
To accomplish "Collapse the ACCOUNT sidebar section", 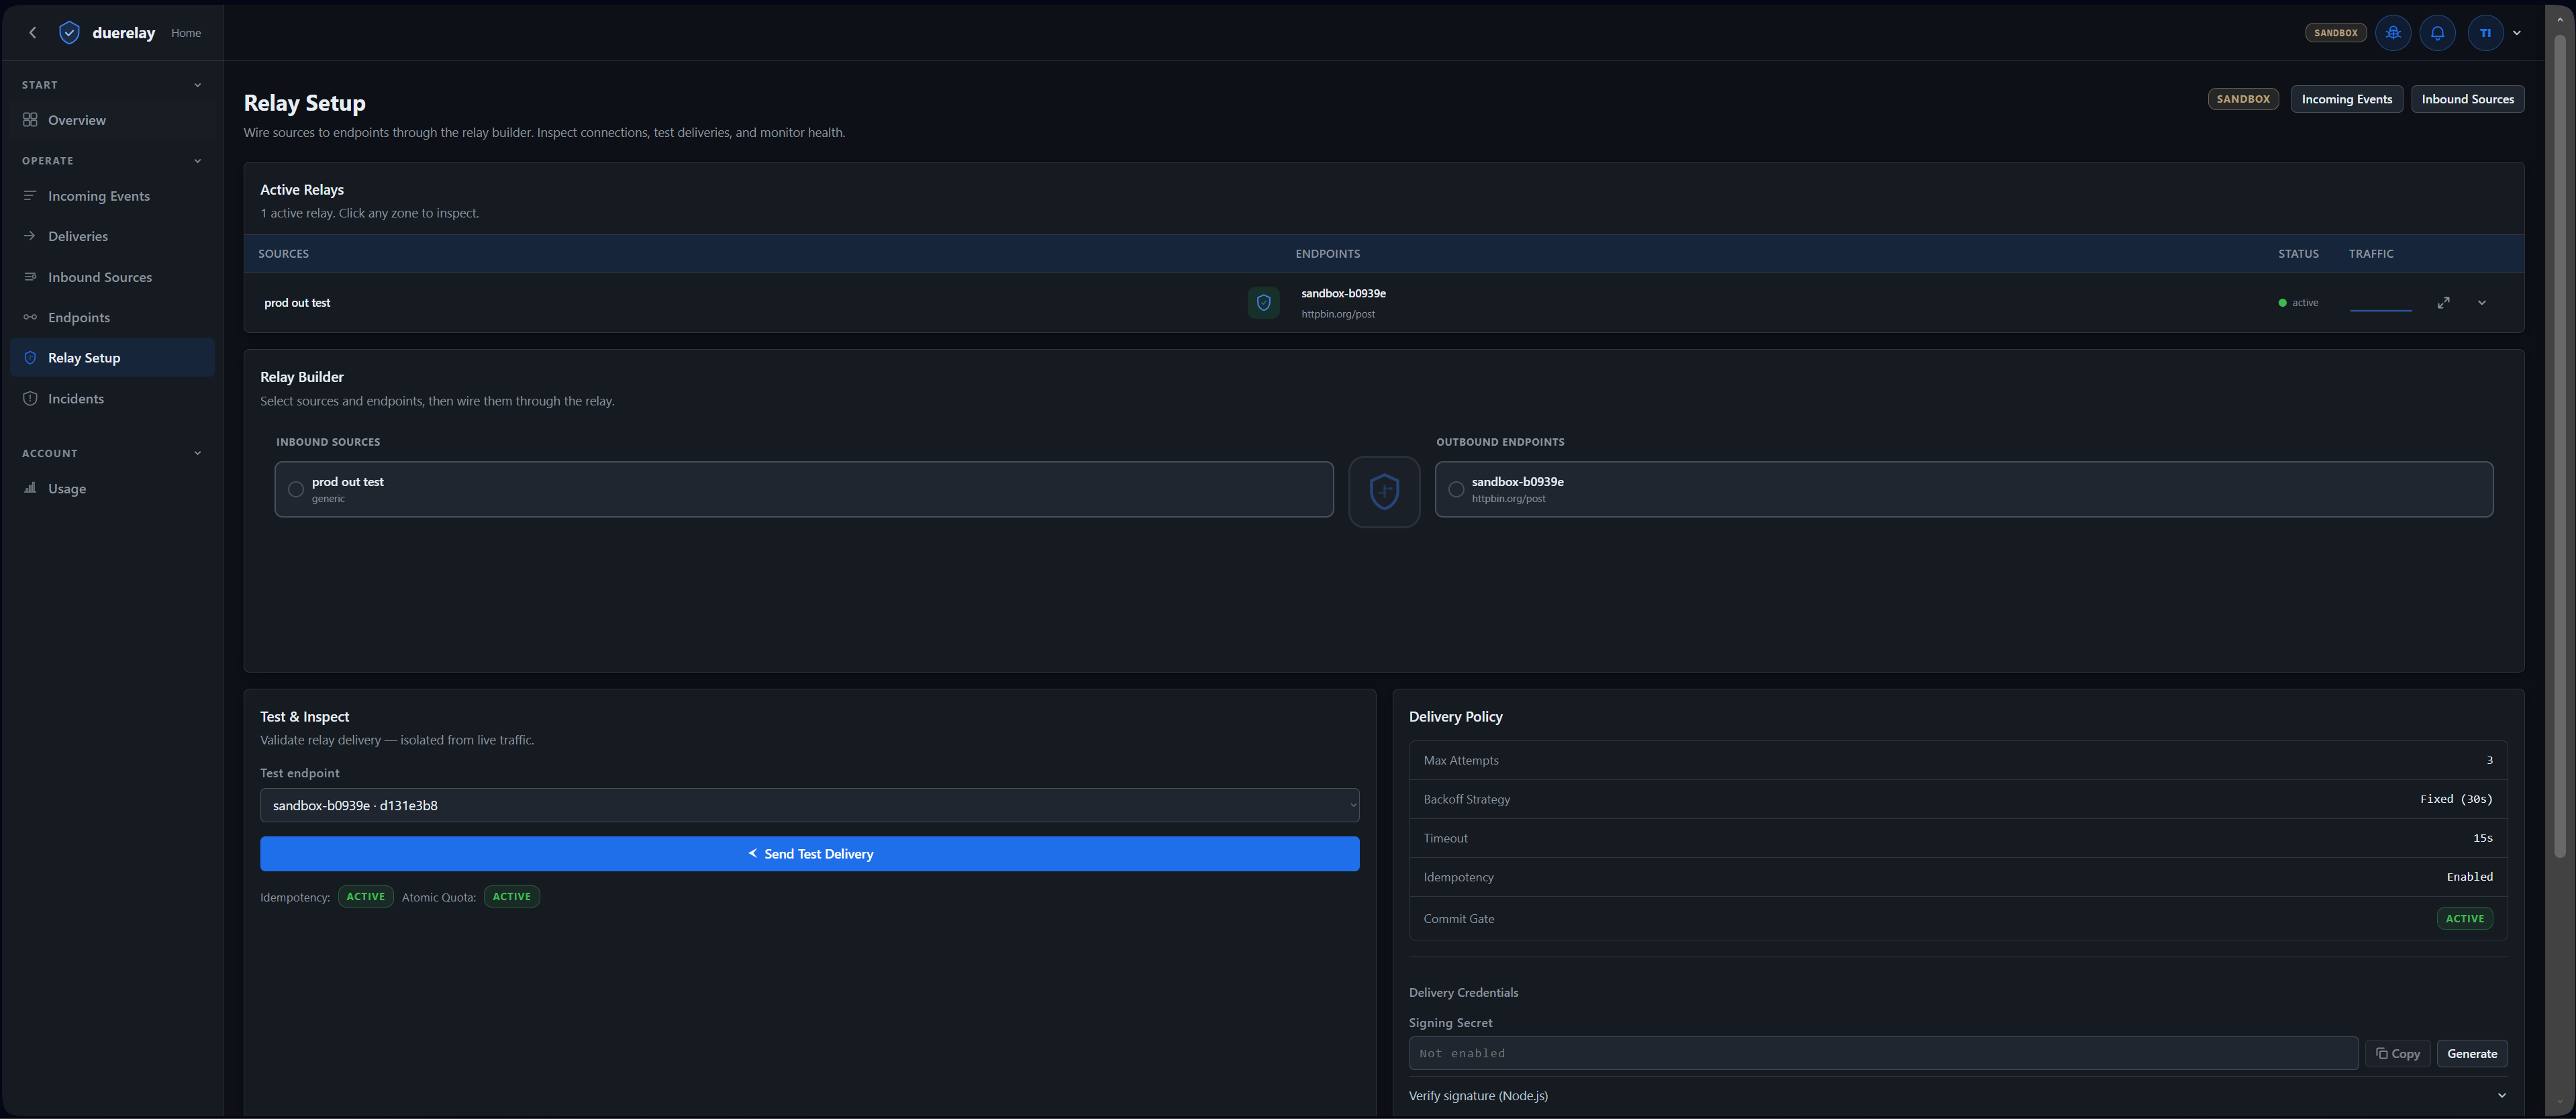I will 197,453.
